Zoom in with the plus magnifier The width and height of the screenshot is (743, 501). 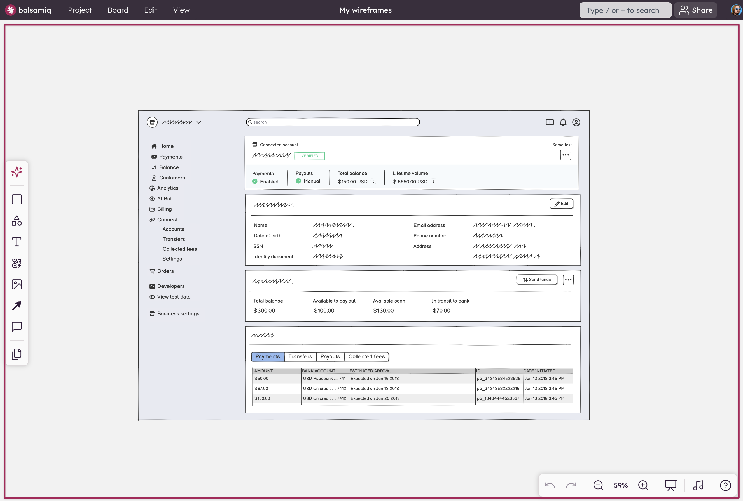pos(643,485)
